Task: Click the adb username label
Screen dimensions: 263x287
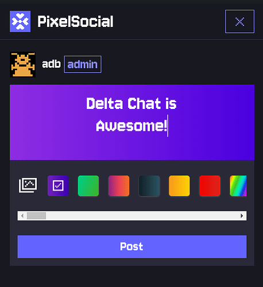Action: [51, 64]
